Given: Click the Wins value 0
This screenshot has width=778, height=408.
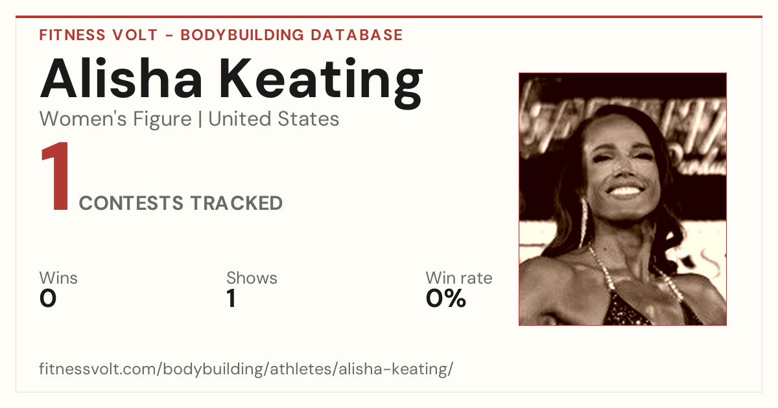Looking at the screenshot, I should [x=48, y=299].
